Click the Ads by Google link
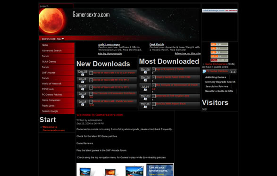 (x=110, y=53)
